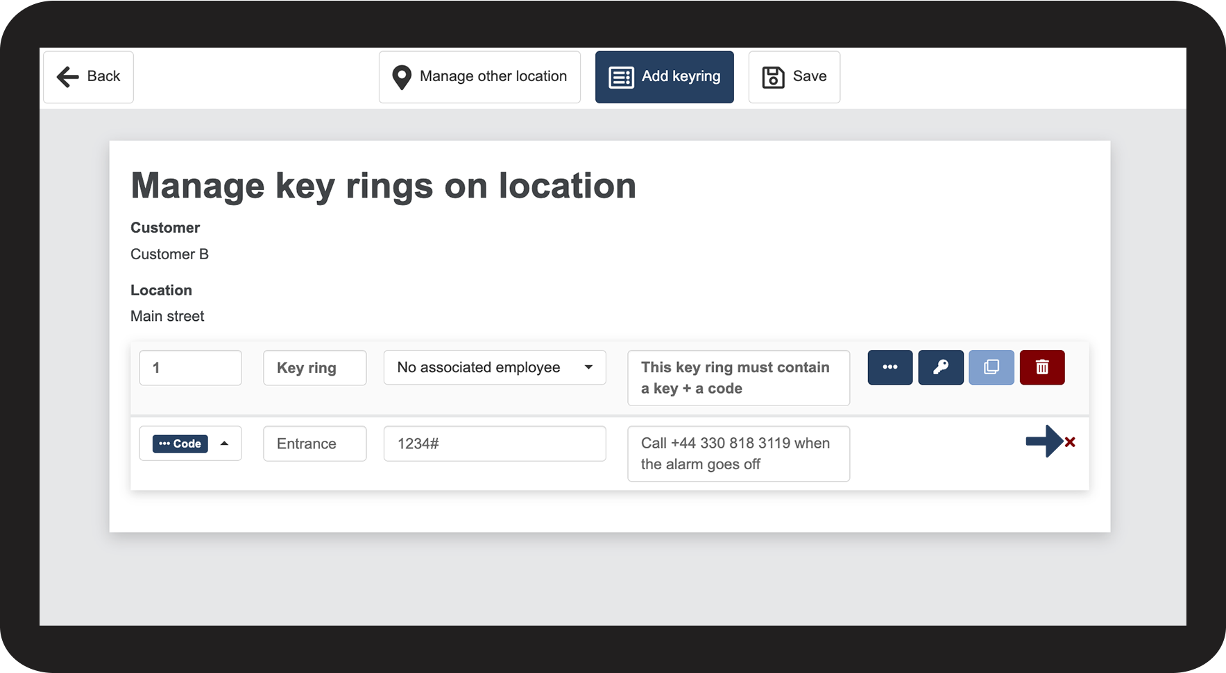The height and width of the screenshot is (673, 1226).
Task: Edit the key ring number field
Action: [190, 367]
